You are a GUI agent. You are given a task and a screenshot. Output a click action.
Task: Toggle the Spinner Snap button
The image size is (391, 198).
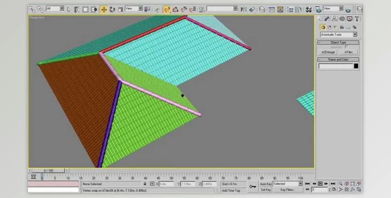(192, 10)
